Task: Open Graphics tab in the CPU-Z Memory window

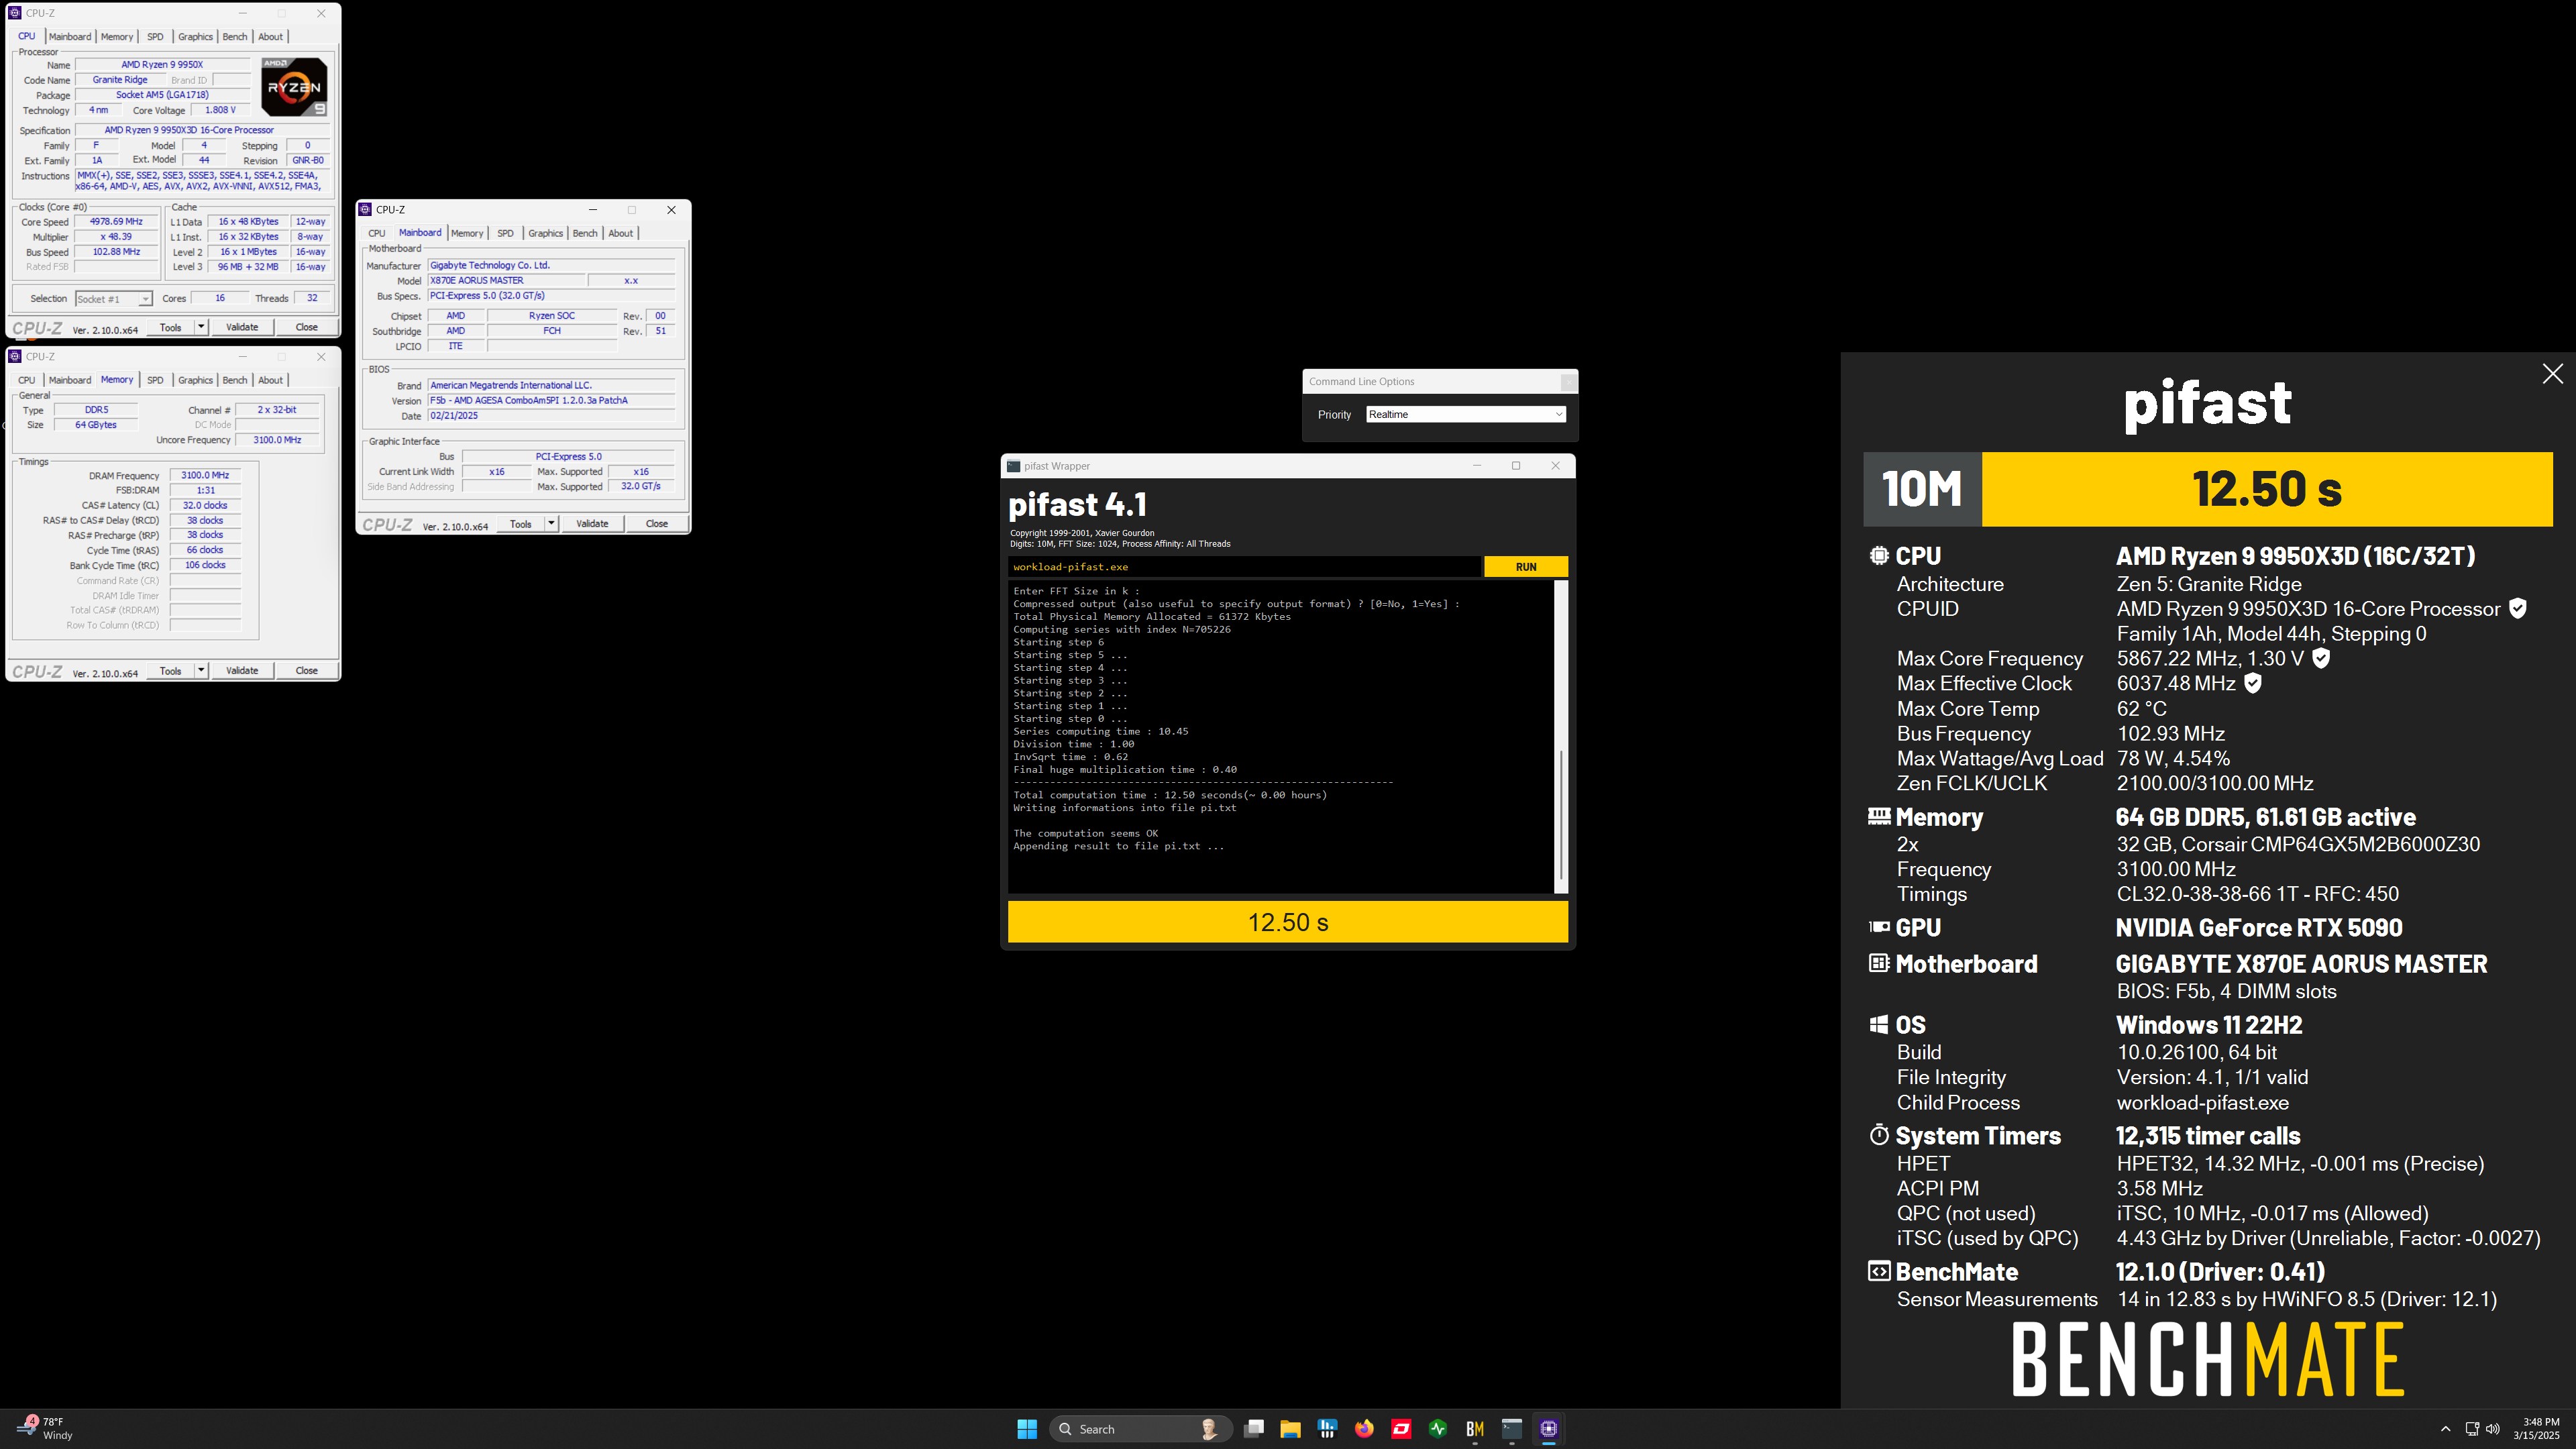Action: point(195,381)
